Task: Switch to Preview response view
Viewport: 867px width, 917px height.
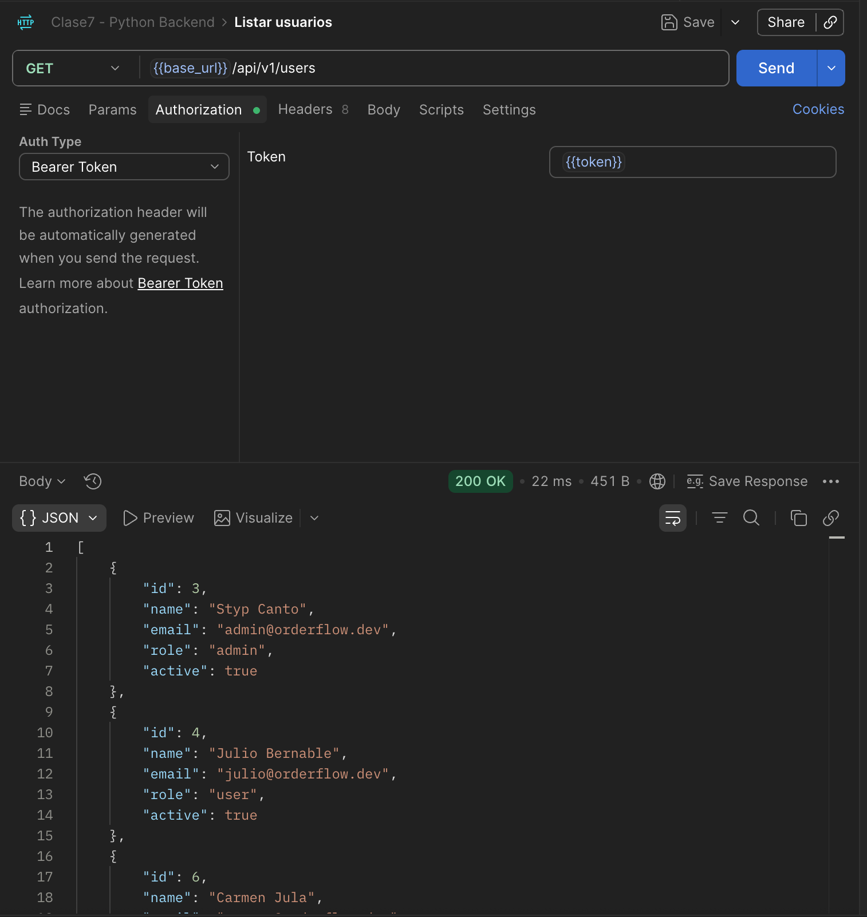Action: pos(159,518)
